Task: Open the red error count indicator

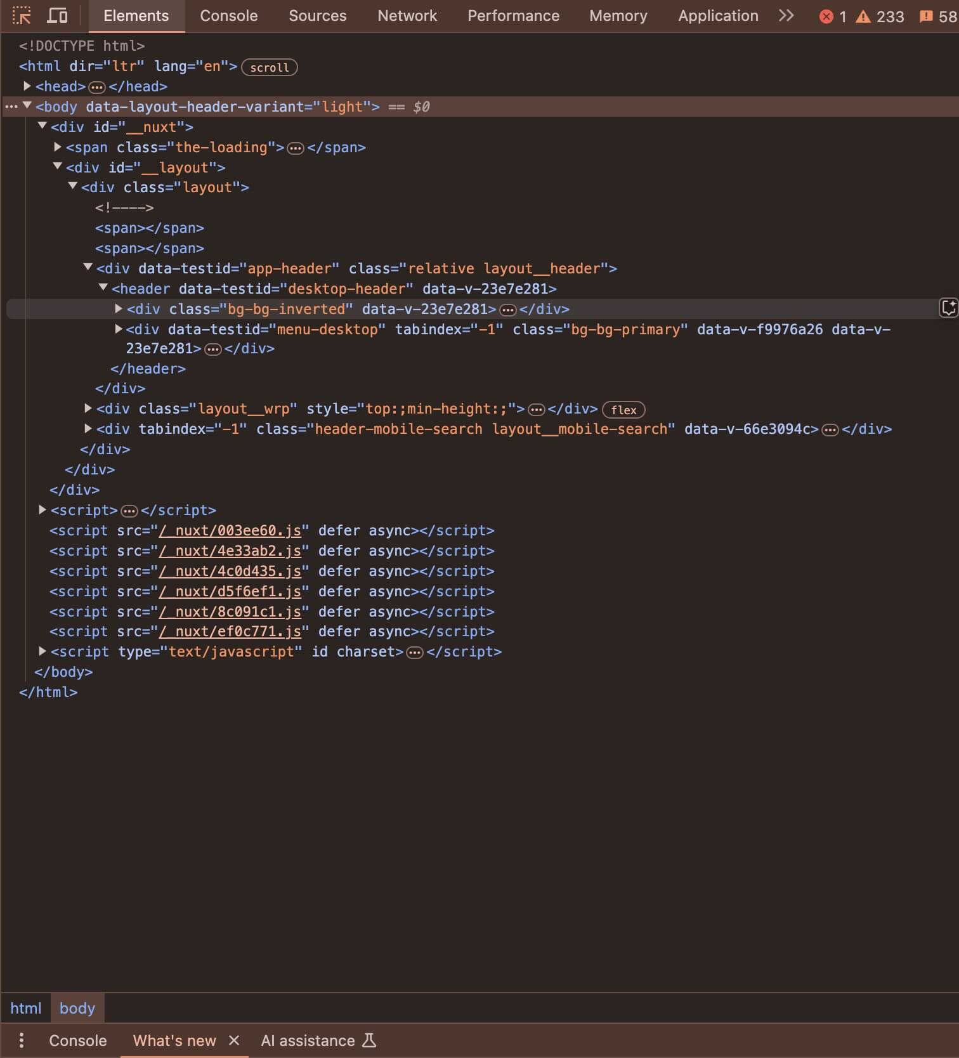Action: (x=832, y=16)
